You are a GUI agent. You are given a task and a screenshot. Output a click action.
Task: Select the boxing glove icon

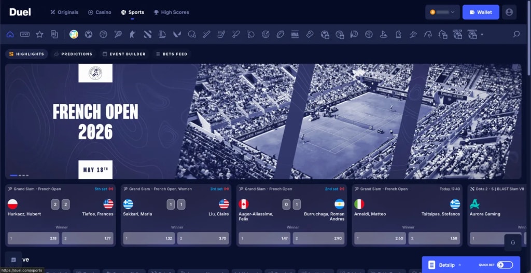tap(310, 34)
